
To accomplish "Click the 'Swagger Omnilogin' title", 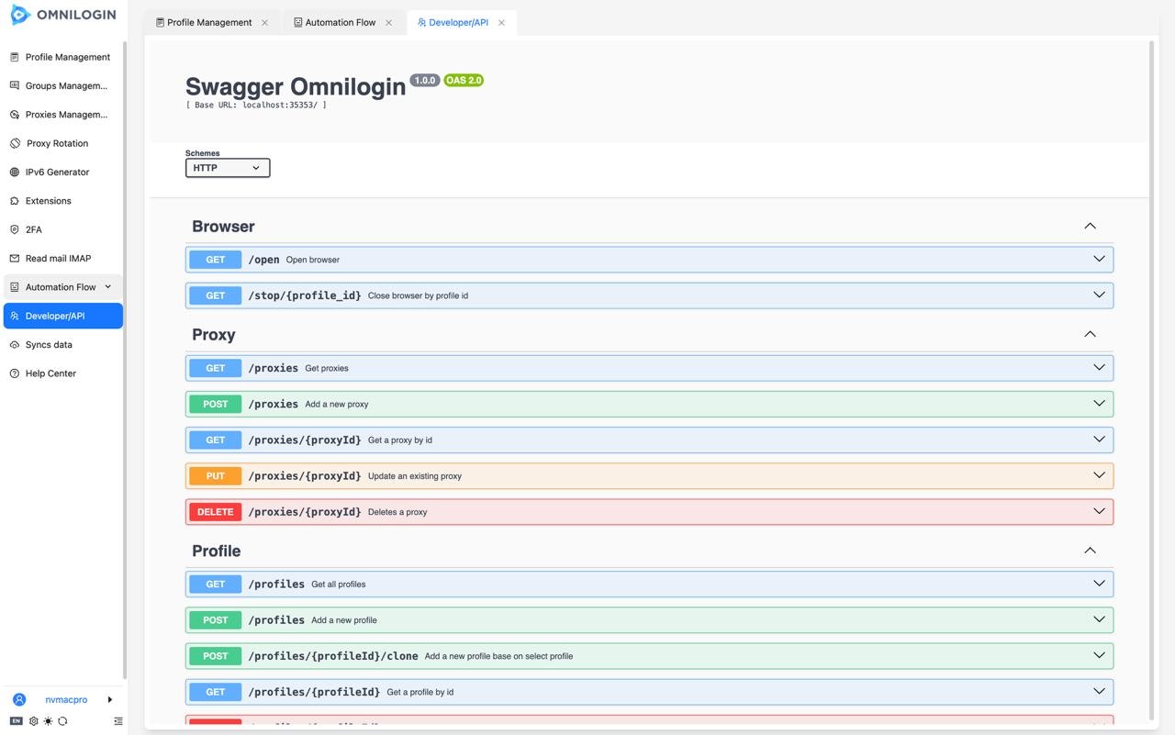I will (x=296, y=86).
